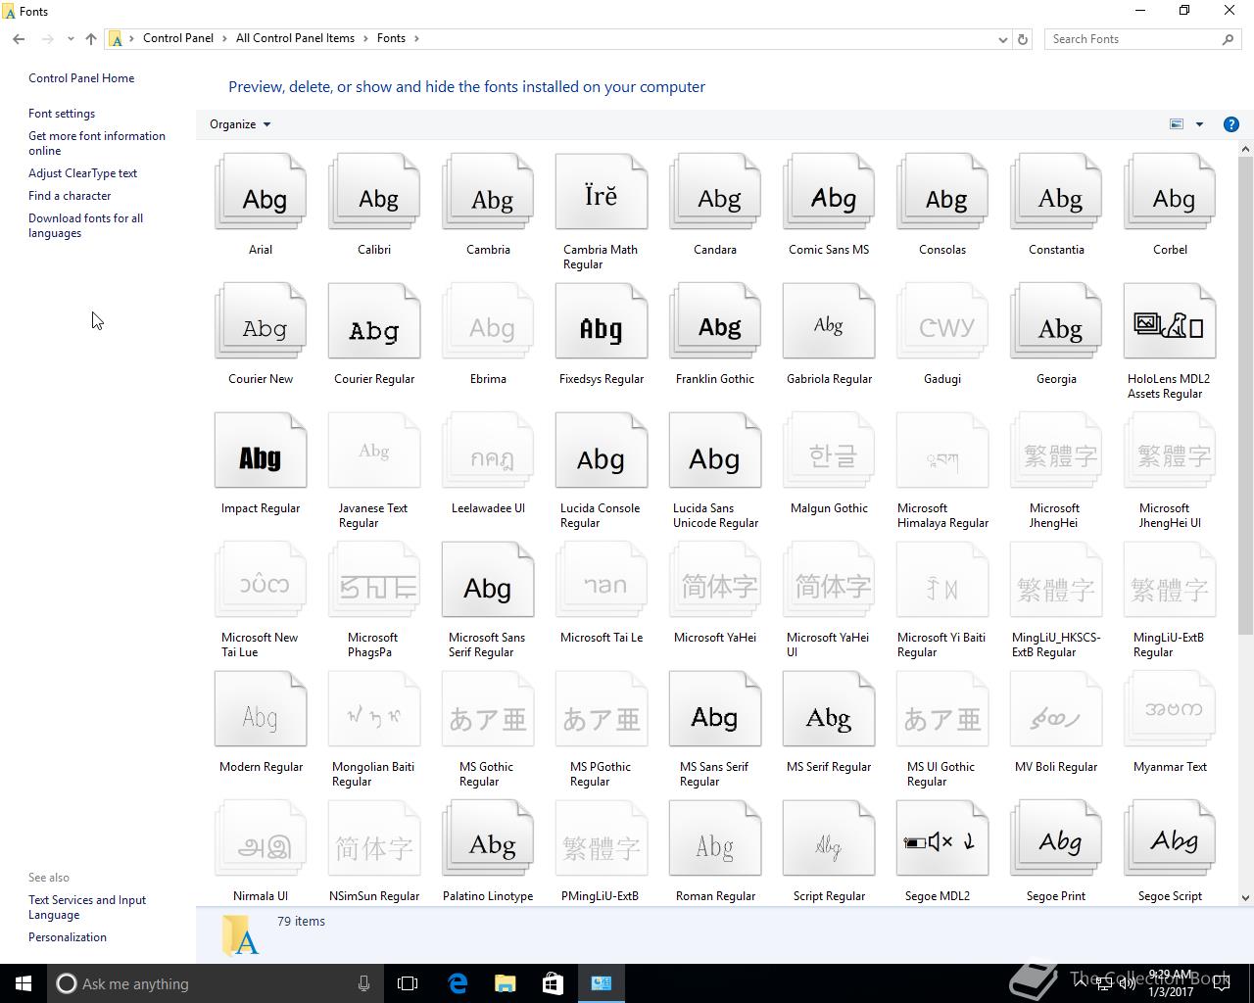Select the Impact Regular font
This screenshot has width=1254, height=1003.
click(x=261, y=451)
